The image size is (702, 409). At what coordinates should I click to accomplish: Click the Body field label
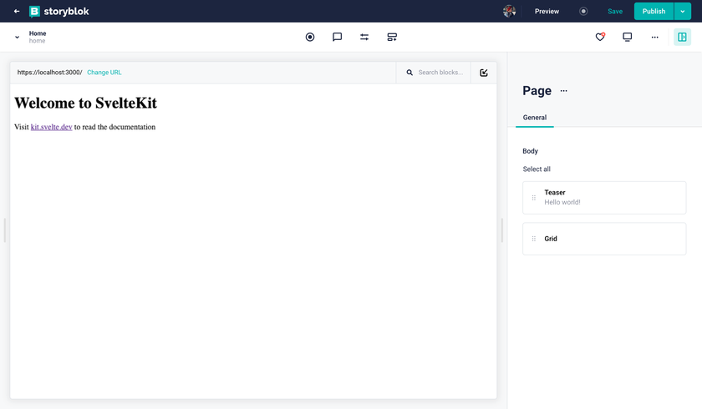tap(530, 151)
